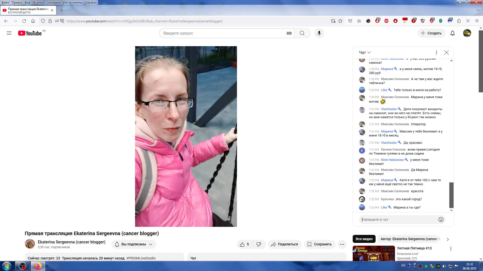Open the chat three-dot options menu
This screenshot has width=483, height=271.
436,52
